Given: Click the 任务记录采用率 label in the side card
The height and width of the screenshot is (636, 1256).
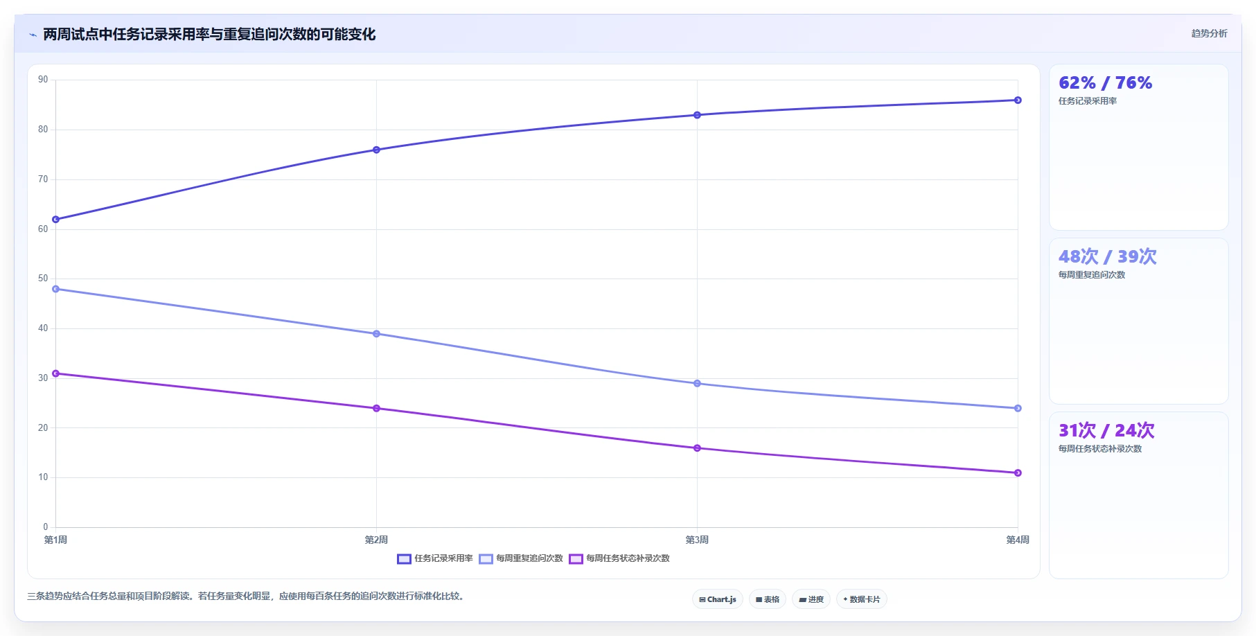Looking at the screenshot, I should pos(1087,101).
